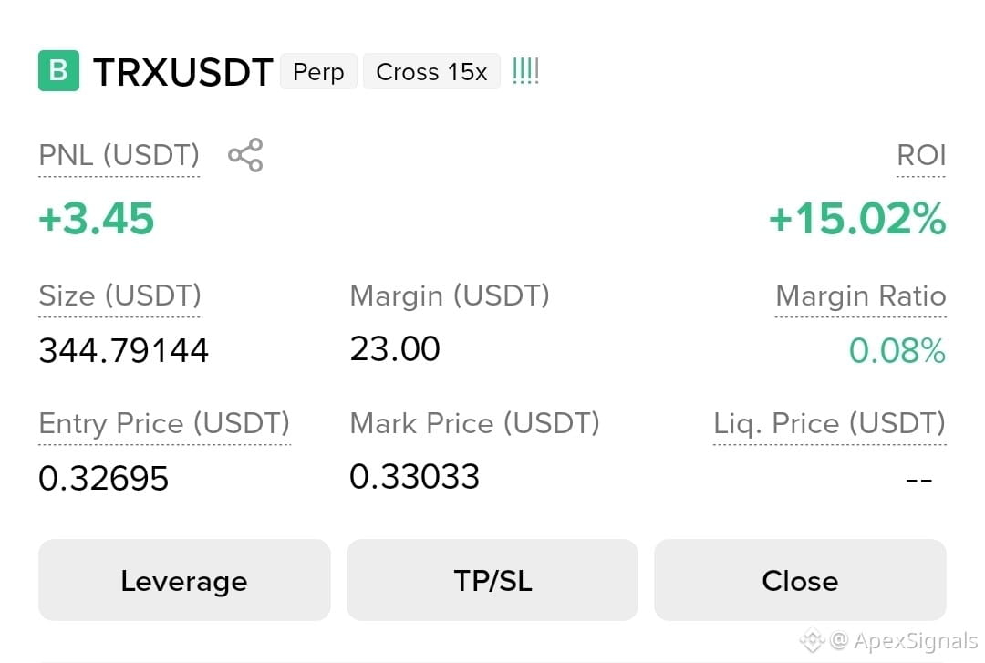Click the watermark logo beside ApexSignals
Viewport: 985px width, 663px height.
coord(812,640)
